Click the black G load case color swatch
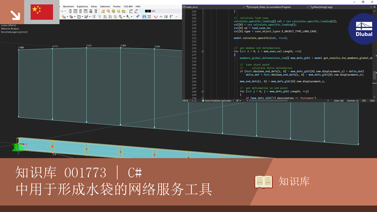The width and height of the screenshot is (377, 212). tap(148, 11)
